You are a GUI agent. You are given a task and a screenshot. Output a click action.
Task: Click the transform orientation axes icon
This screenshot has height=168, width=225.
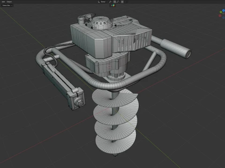(x=99, y=2)
